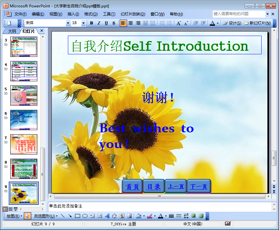
Task: Switch to normal view icon
Action: point(5,209)
